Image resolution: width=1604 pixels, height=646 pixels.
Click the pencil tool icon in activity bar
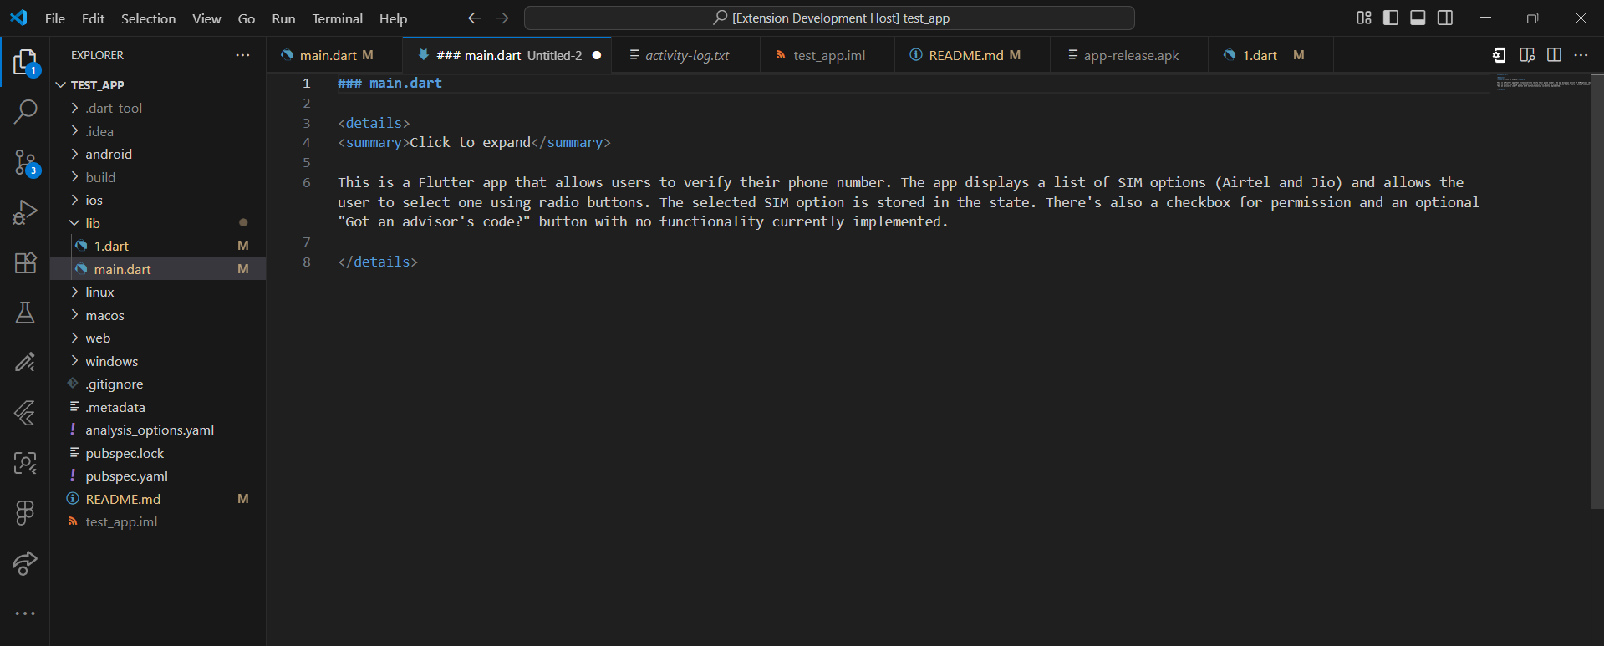point(25,362)
